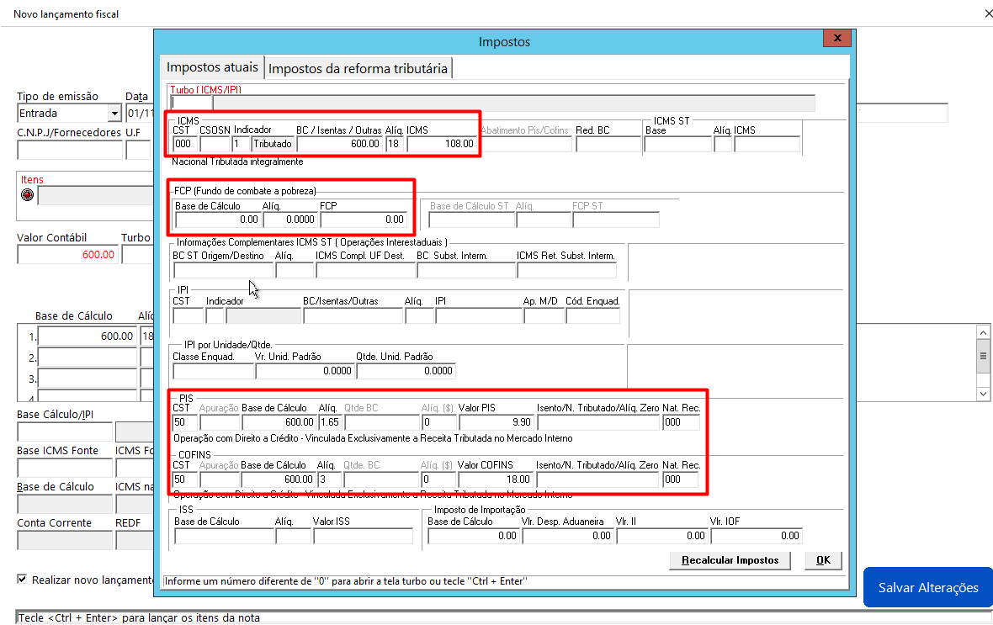Close the Novo lançamento fiscal window

[988, 13]
